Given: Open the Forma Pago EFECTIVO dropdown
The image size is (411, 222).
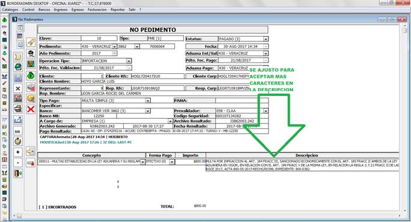Looking at the screenshot, I should click(172, 162).
